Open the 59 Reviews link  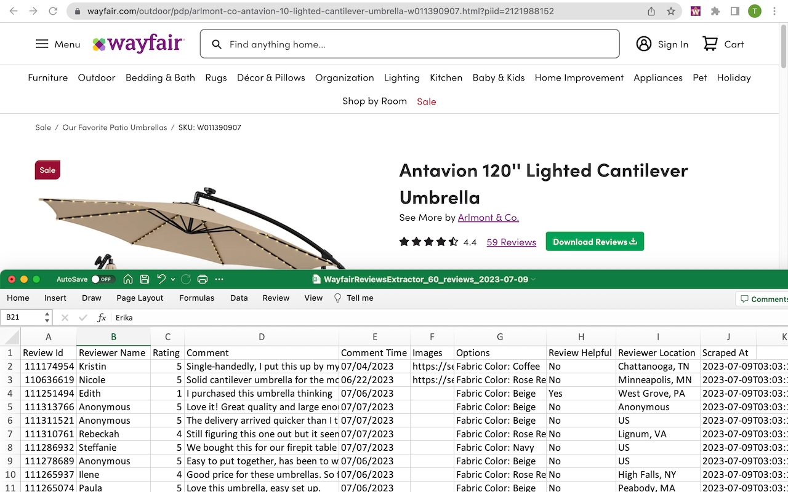tap(511, 242)
